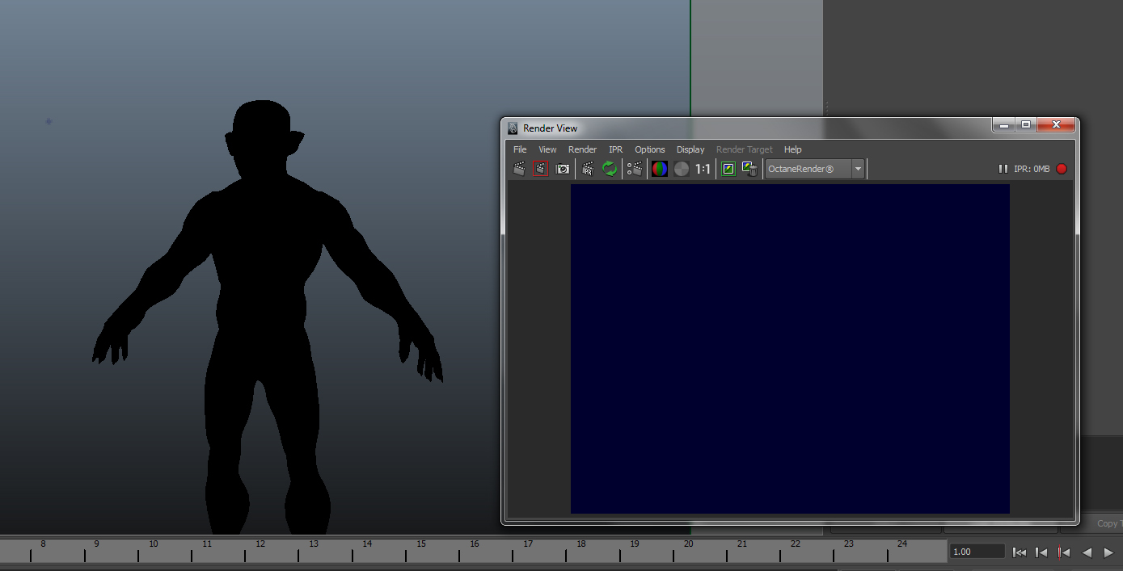Click the Redo previous render clapperboard icon
This screenshot has width=1123, height=571.
coord(519,169)
